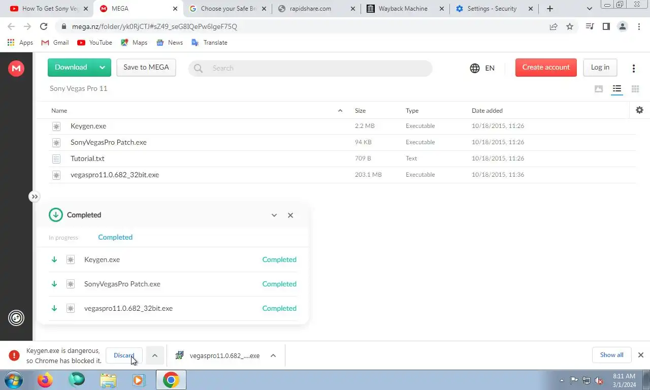Image resolution: width=650 pixels, height=390 pixels.
Task: Switch to the rapidshare.com tab
Action: point(317,9)
